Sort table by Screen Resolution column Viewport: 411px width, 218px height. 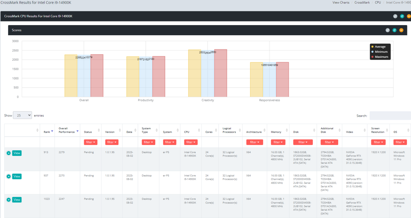[379, 130]
